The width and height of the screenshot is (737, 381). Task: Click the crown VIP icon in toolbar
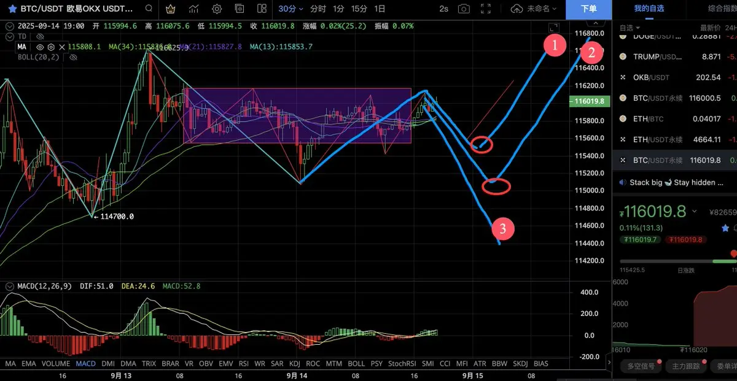171,9
